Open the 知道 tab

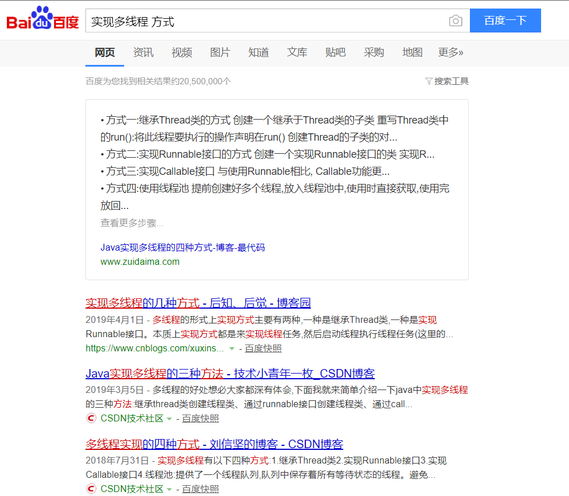point(259,52)
